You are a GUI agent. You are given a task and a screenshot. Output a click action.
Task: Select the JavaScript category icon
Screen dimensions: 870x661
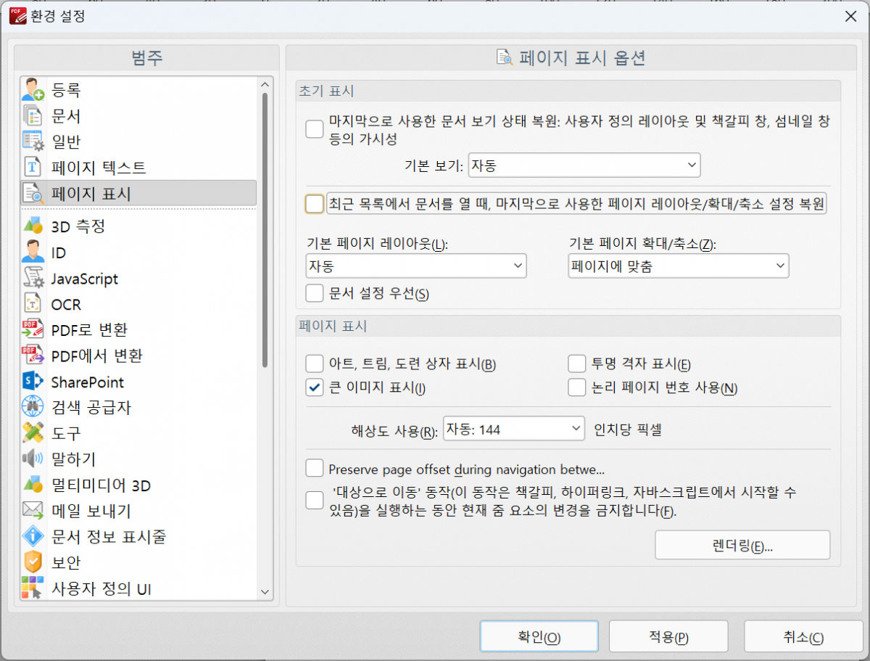[x=33, y=279]
